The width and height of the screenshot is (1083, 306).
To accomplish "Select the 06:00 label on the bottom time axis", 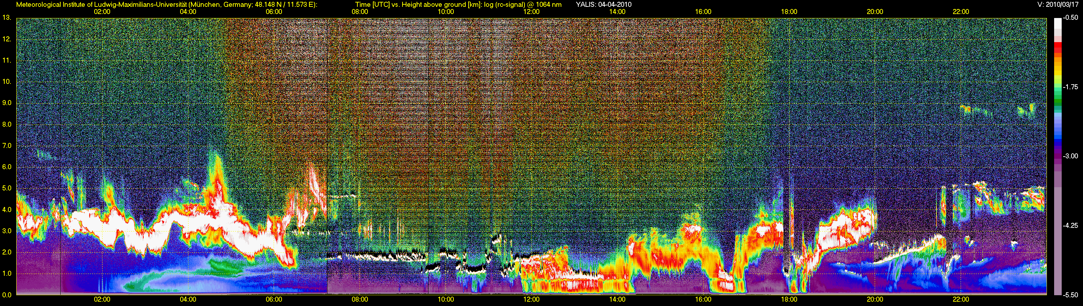I will [274, 300].
